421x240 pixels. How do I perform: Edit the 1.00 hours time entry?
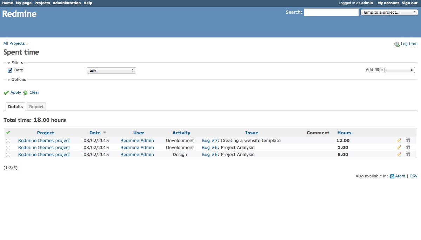(399, 147)
